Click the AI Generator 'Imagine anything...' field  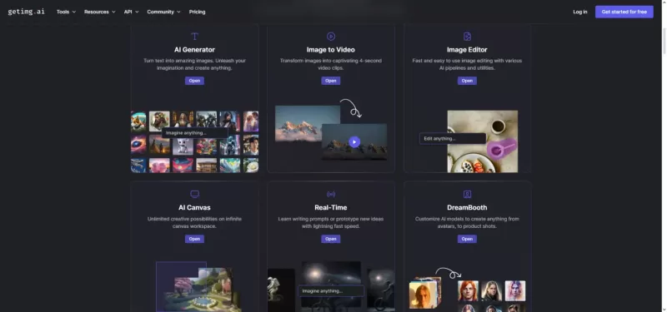tap(194, 133)
